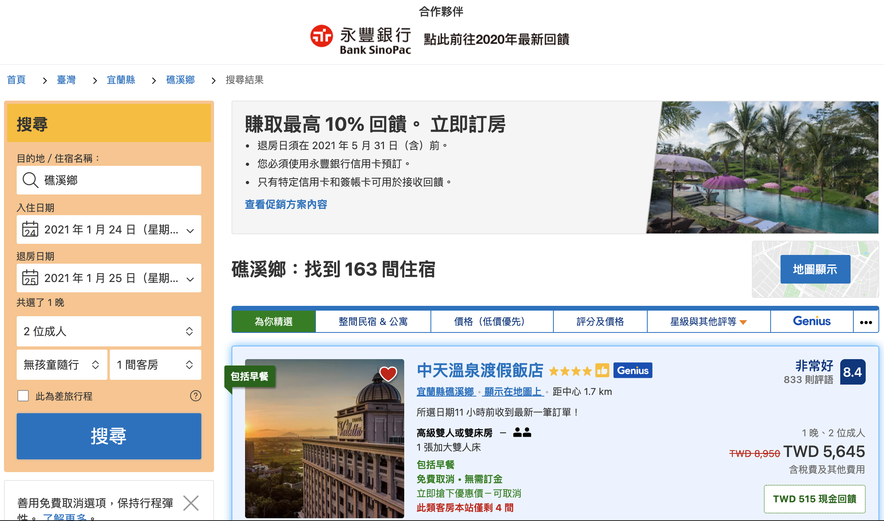The height and width of the screenshot is (521, 884).
Task: Click the thumbs-up preferred partner icon
Action: 602,371
